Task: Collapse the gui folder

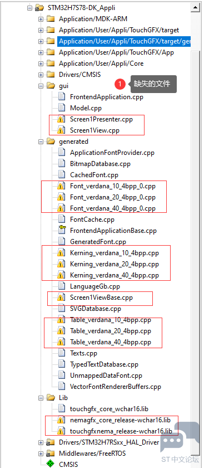Action: 41,86
